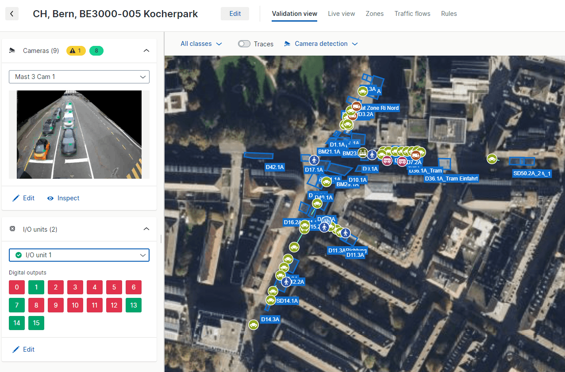
Task: Open the Mast 3 Cam 1 camera dropdown
Action: 79,77
